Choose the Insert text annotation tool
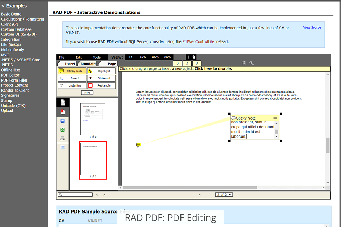Viewport: 341px width, 227px height. pos(72,78)
